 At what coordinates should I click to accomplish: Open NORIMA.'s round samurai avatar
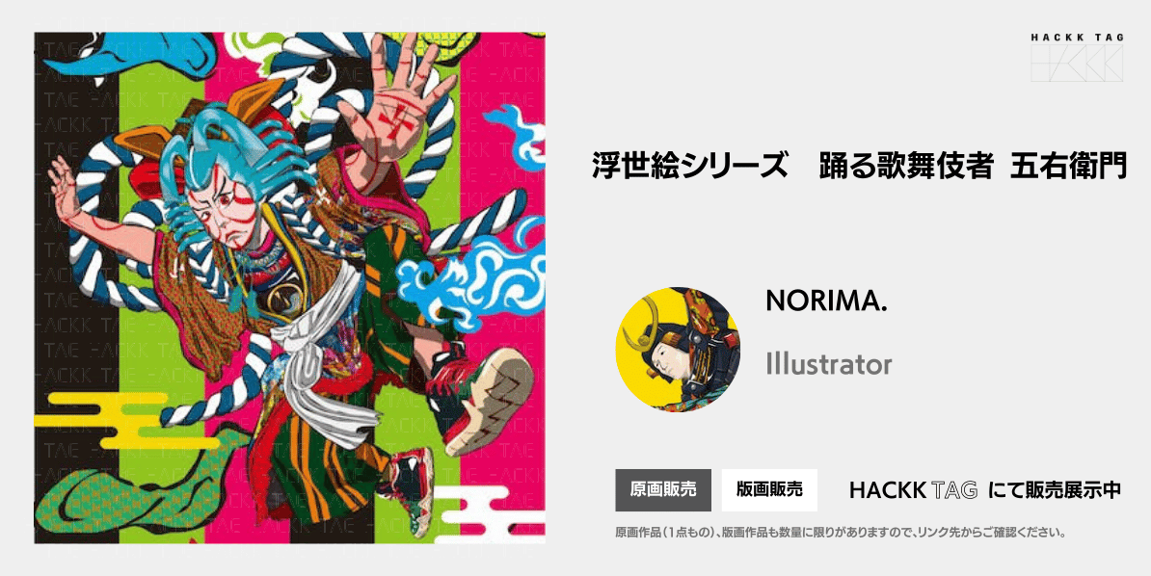(x=678, y=350)
